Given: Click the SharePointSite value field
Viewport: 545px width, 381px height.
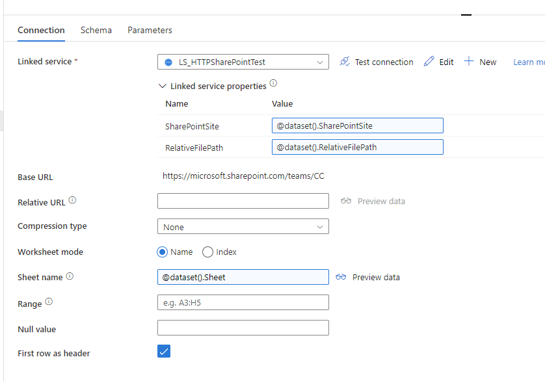Looking at the screenshot, I should click(x=357, y=125).
